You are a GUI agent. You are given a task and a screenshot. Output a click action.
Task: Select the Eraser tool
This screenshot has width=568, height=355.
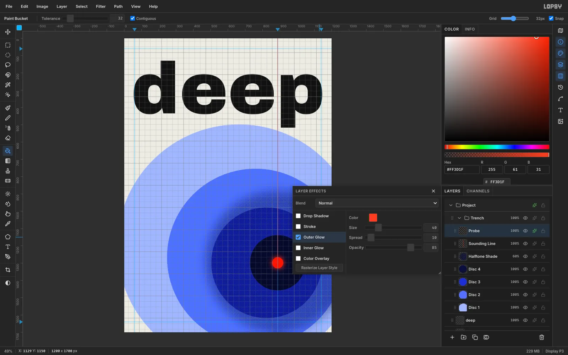click(x=8, y=138)
